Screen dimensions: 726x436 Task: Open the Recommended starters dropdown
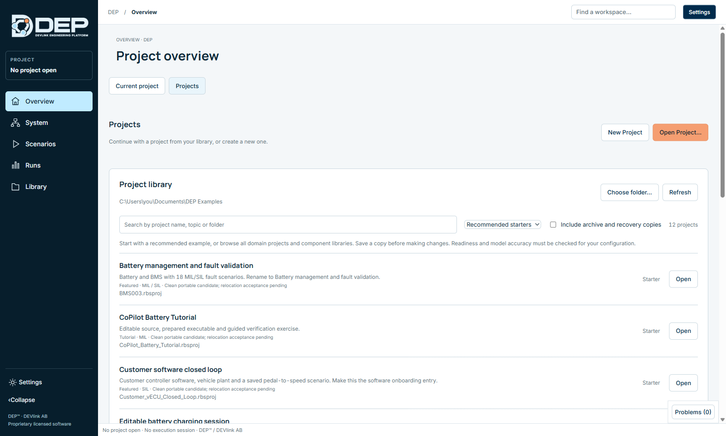click(x=503, y=224)
